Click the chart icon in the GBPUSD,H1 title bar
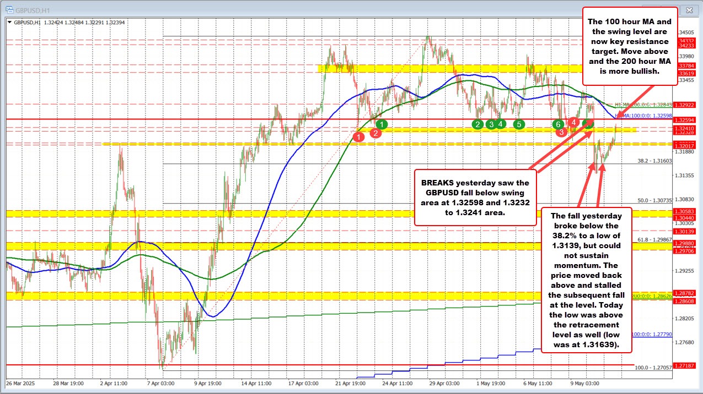 coord(10,10)
